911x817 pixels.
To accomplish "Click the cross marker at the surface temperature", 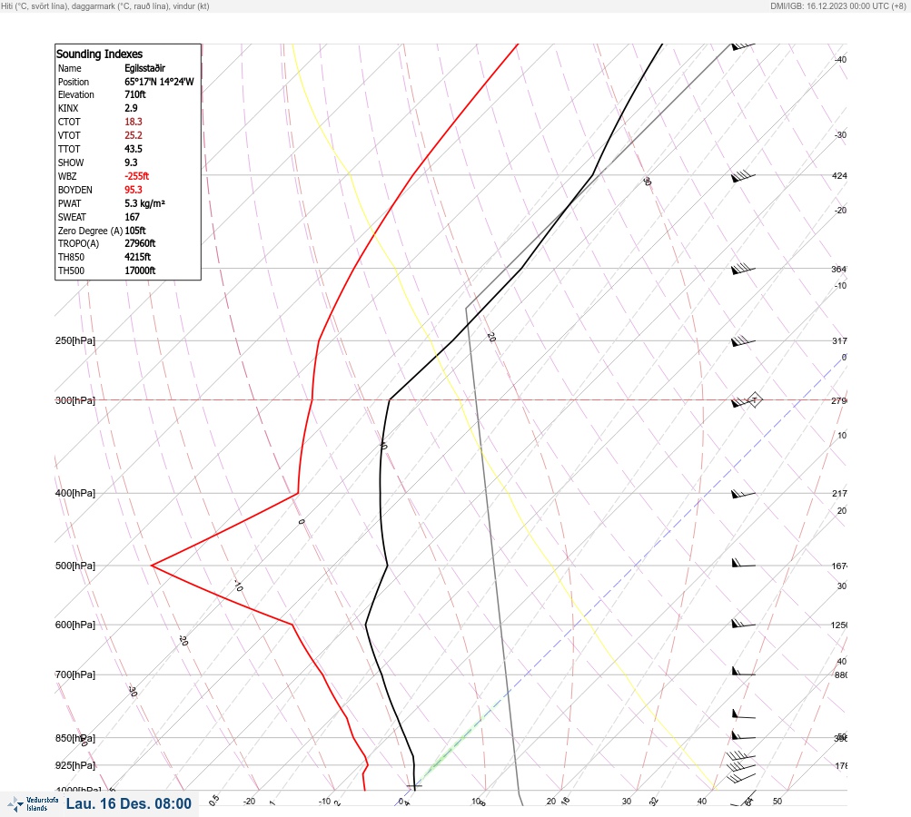I will [x=414, y=786].
